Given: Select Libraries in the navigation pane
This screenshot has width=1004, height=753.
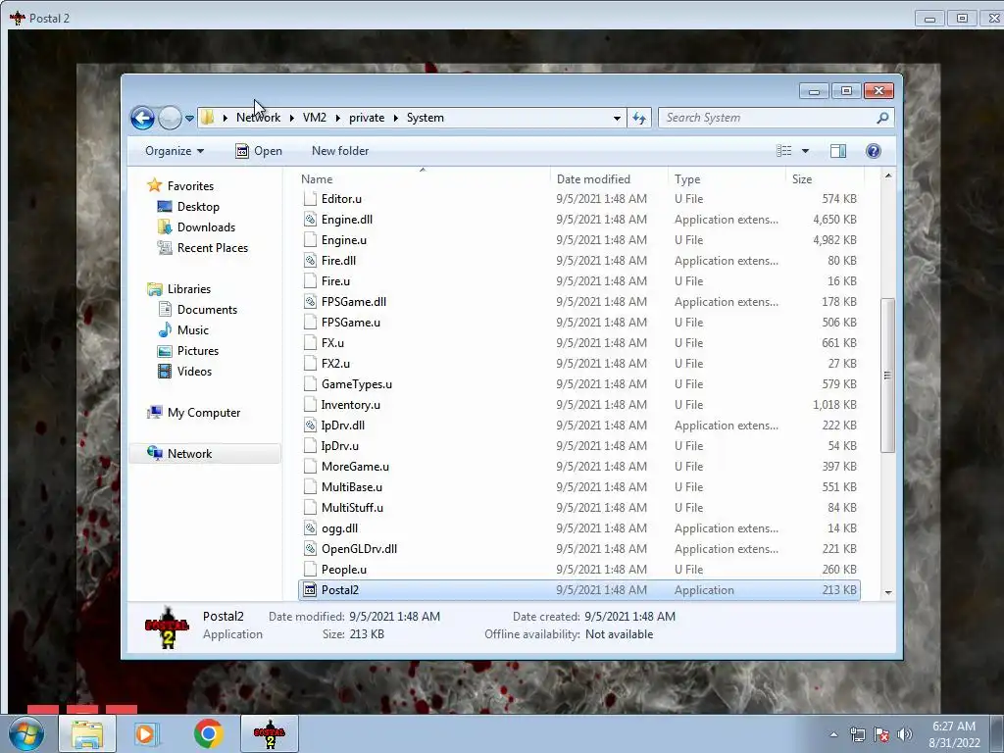Looking at the screenshot, I should (x=189, y=289).
